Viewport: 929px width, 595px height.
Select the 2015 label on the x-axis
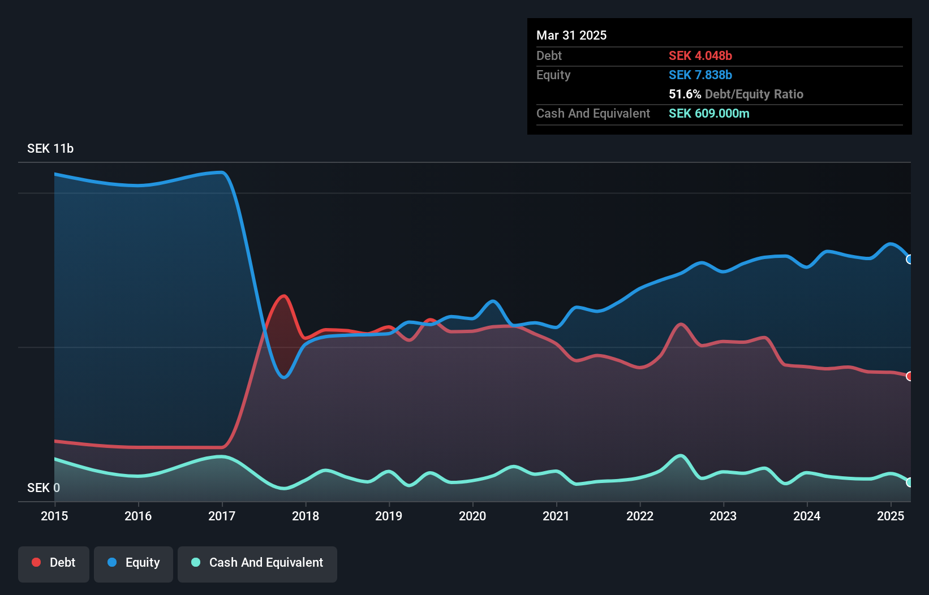54,516
